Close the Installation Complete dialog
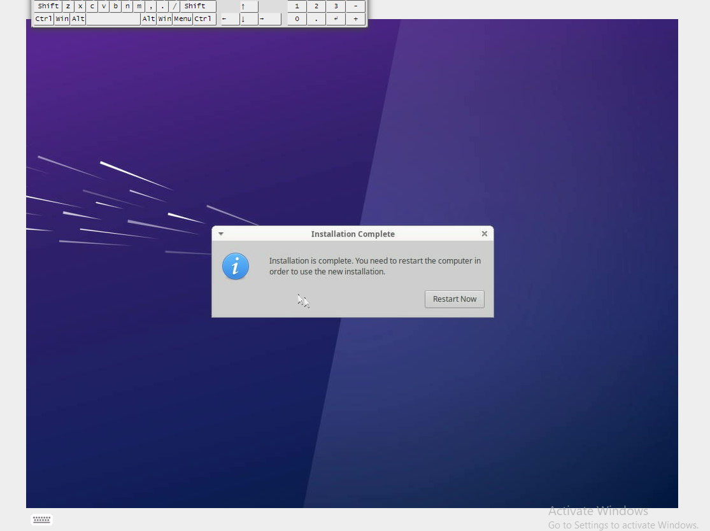 point(485,234)
